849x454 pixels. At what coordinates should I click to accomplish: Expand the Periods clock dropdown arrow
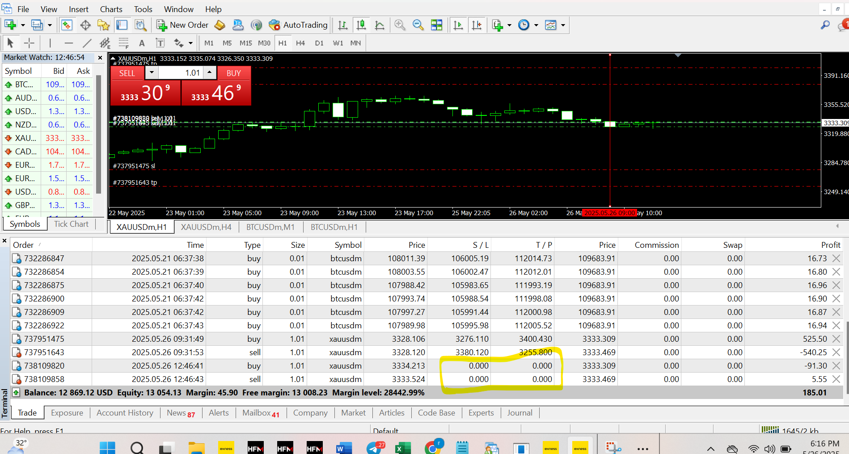[536, 25]
